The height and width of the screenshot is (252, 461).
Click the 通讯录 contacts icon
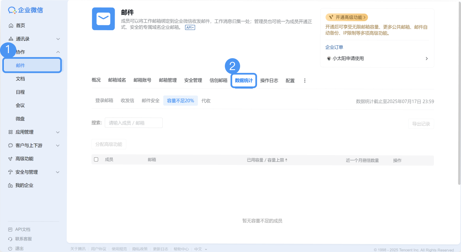[11, 39]
